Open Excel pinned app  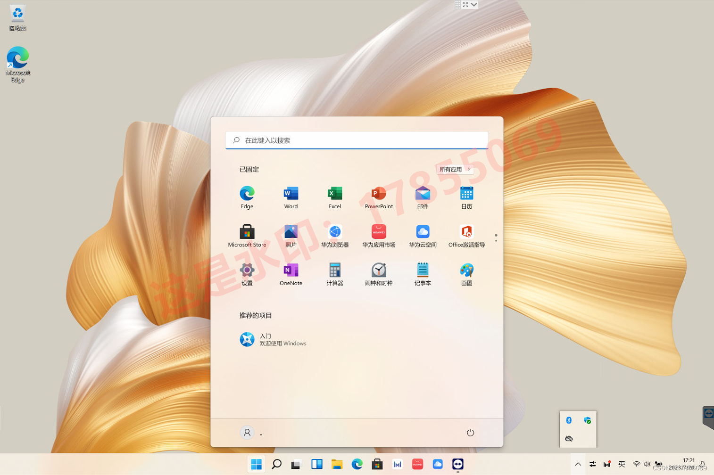coord(334,197)
